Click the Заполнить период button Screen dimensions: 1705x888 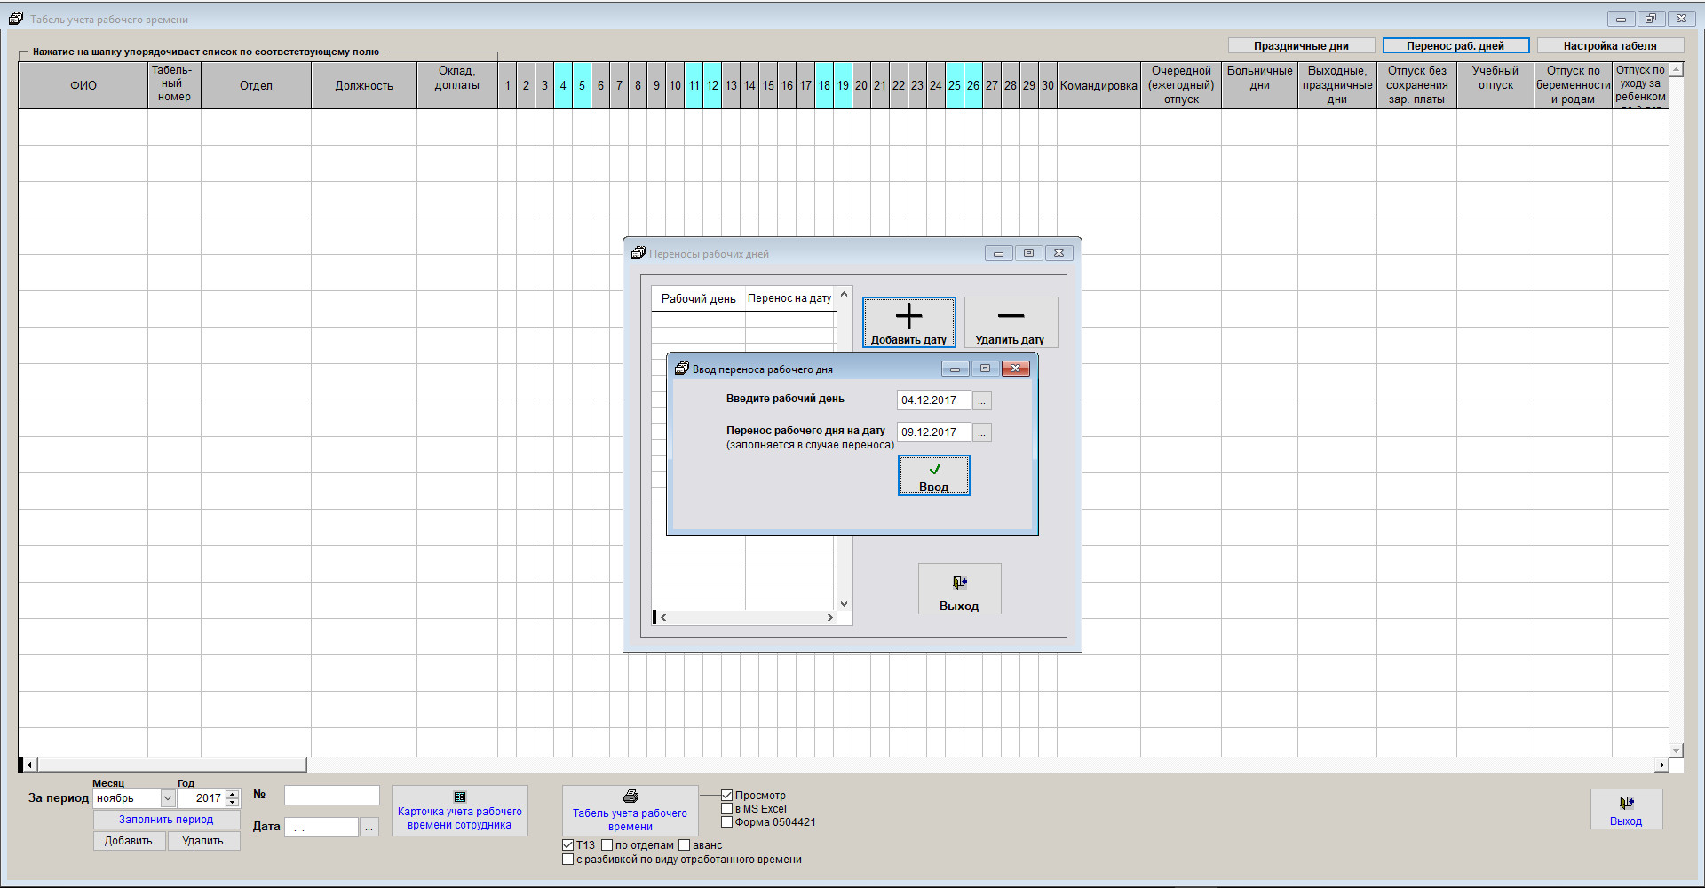pos(166,820)
